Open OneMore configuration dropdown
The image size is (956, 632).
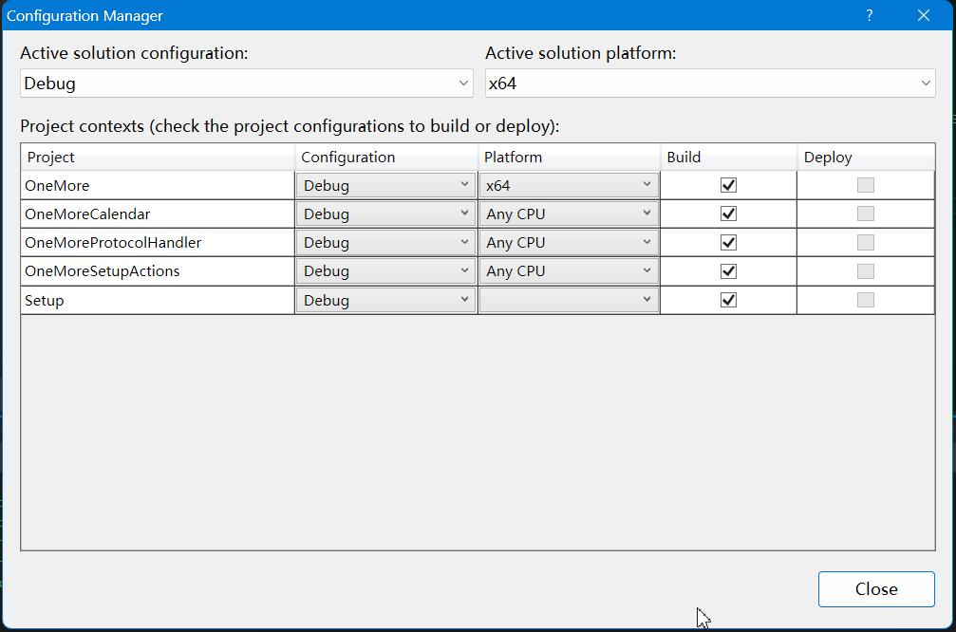point(385,185)
